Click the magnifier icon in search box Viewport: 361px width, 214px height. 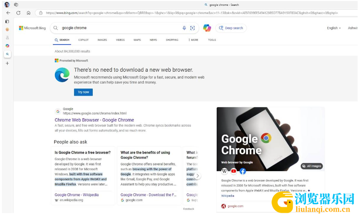pyautogui.click(x=55, y=28)
